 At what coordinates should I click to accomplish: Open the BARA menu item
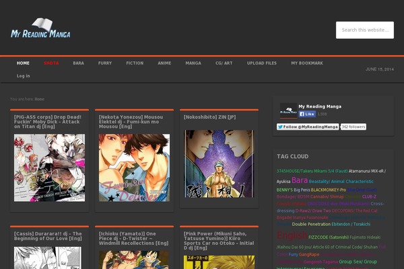click(78, 63)
